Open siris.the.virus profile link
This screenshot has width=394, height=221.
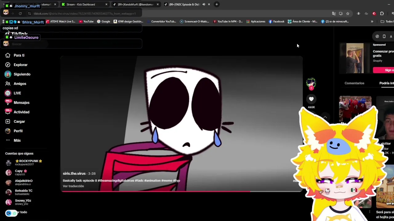pyautogui.click(x=74, y=173)
